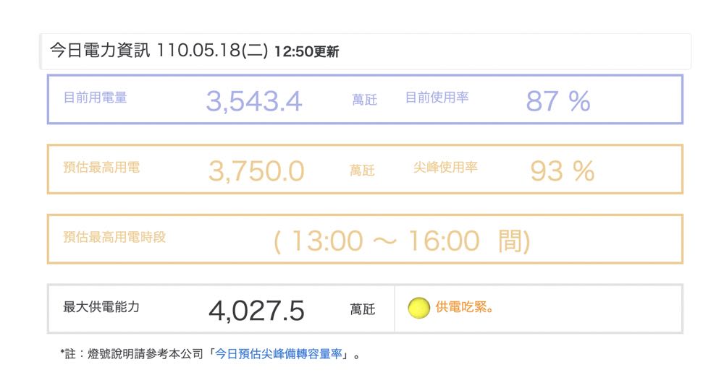Viewport: 724px width, 388px height.
Task: Click the estimated peak value 3,750.0
Action: pos(256,171)
